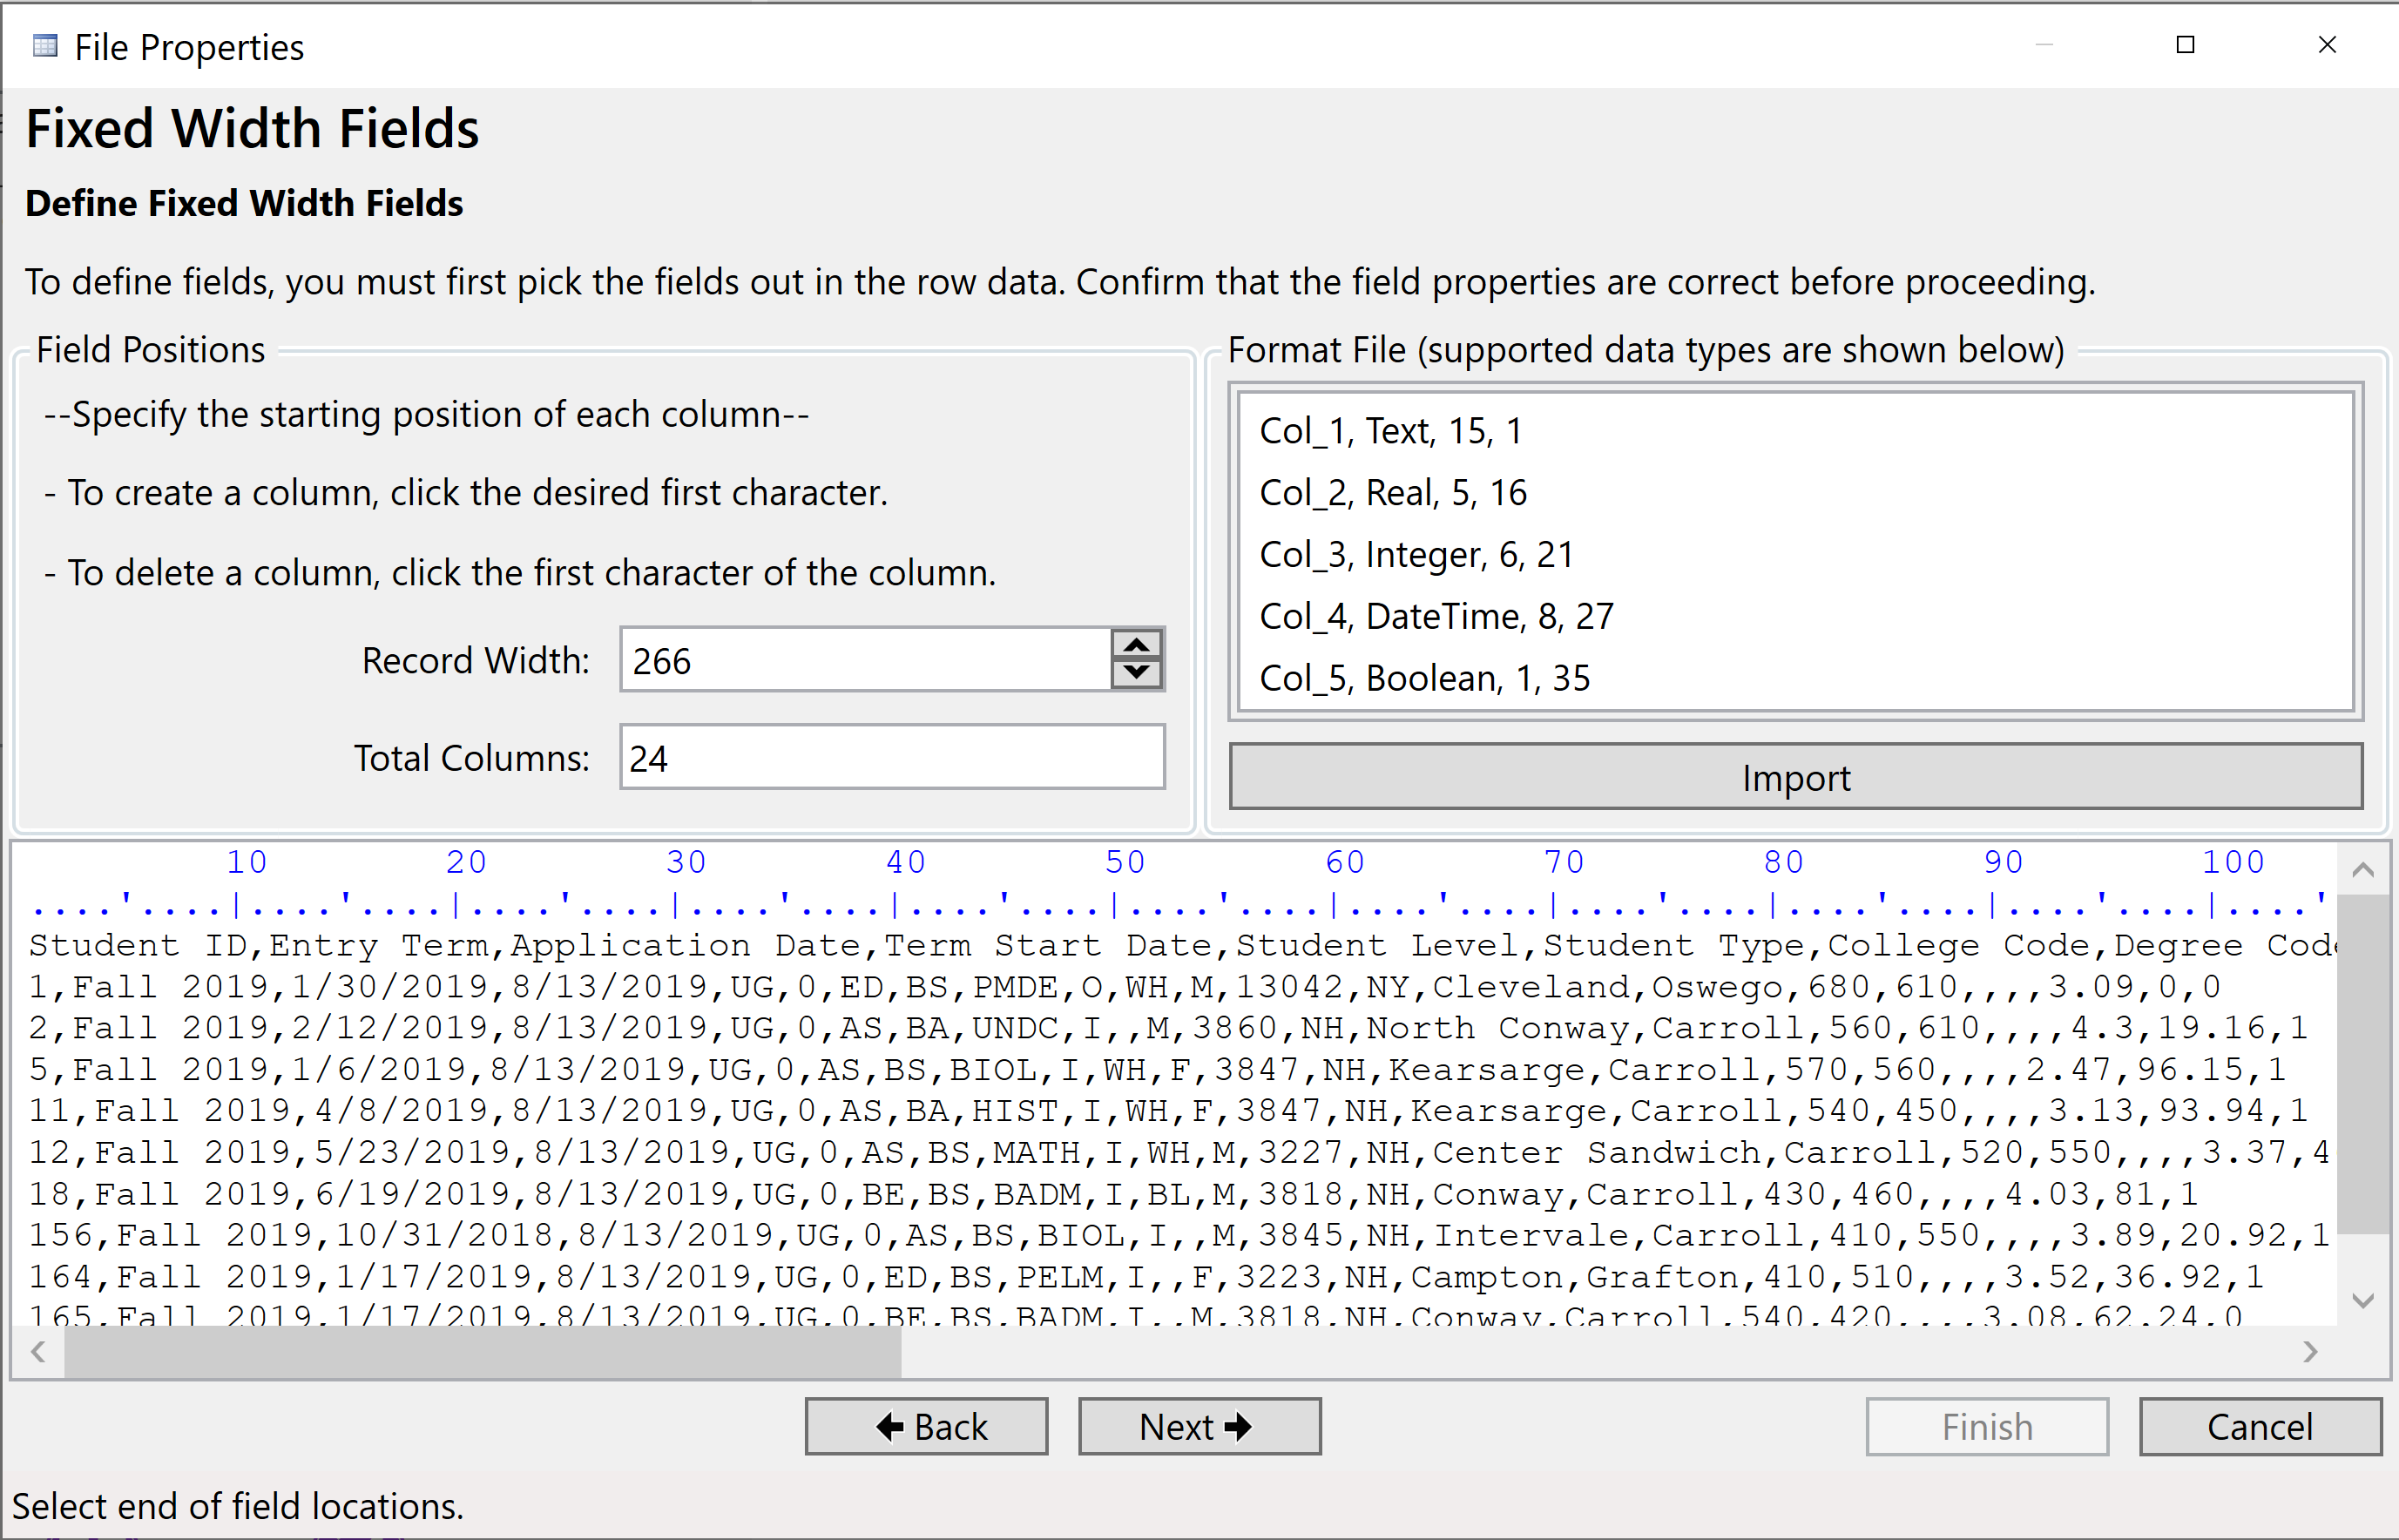Click the ruler mark labeled 50
Viewport: 2399px width, 1540px height.
point(1125,862)
